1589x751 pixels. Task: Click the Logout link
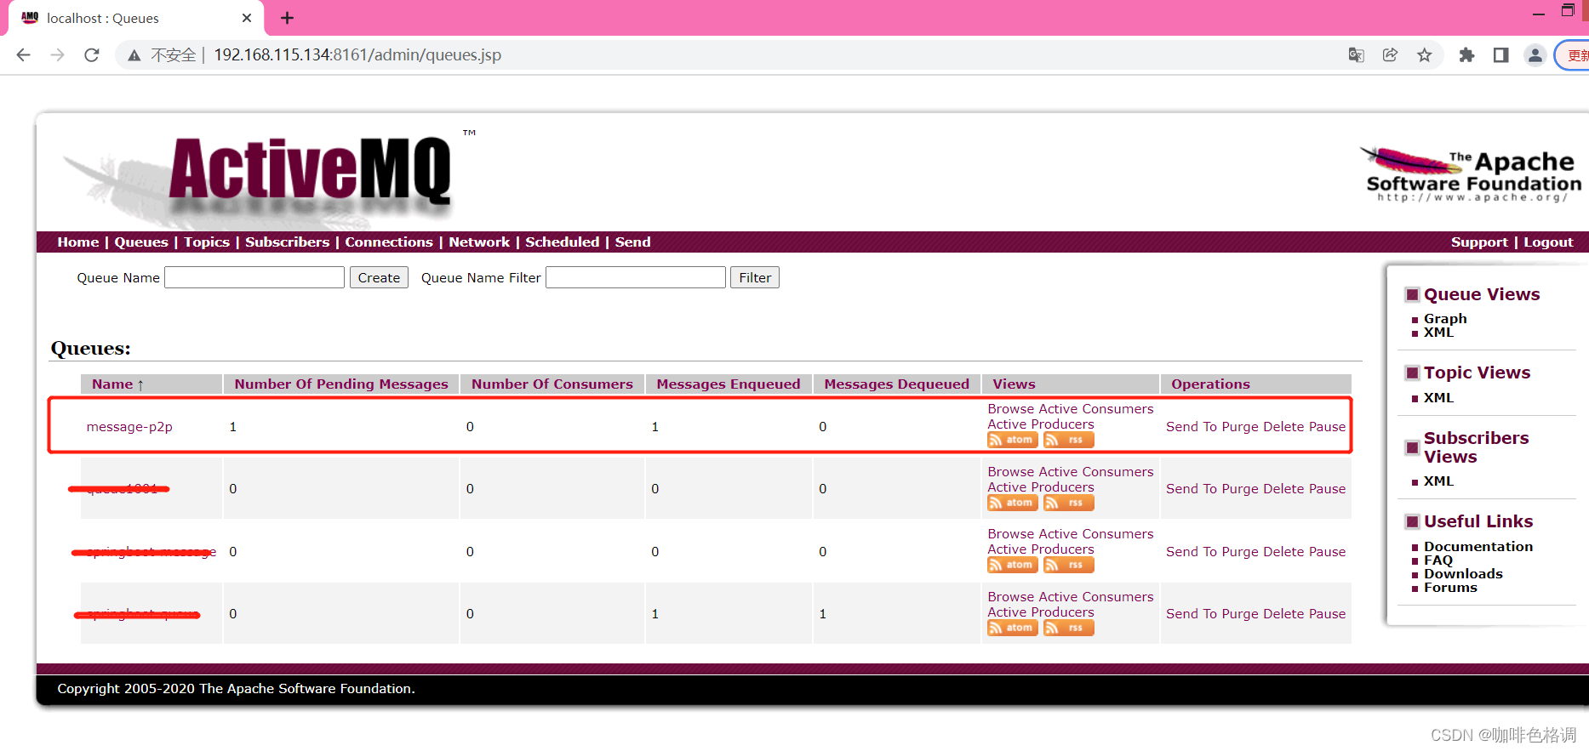tap(1548, 242)
